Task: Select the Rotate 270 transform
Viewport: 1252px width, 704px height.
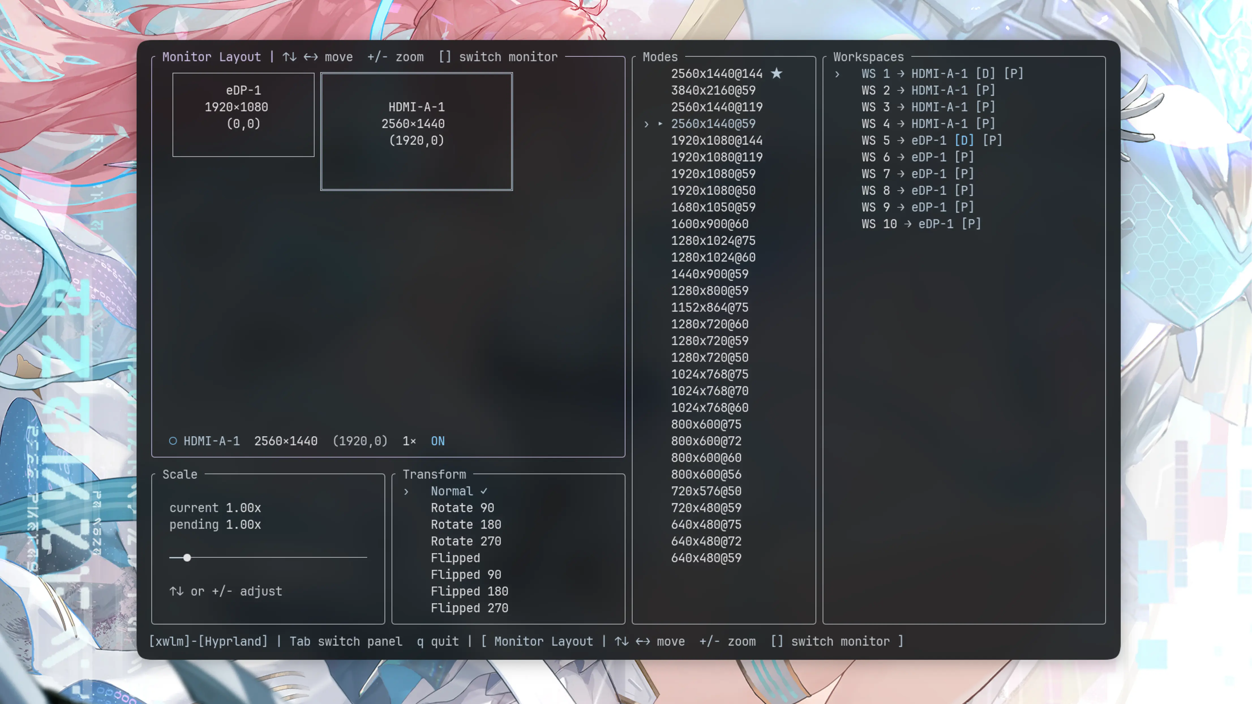Action: click(x=466, y=541)
